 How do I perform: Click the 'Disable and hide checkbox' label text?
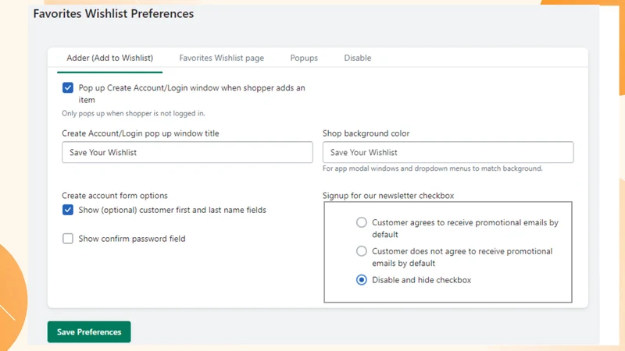point(422,280)
